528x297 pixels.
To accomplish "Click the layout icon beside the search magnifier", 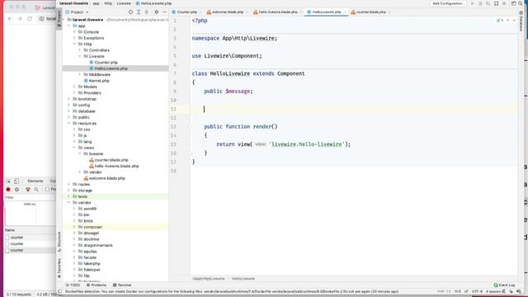I will (x=513, y=3).
